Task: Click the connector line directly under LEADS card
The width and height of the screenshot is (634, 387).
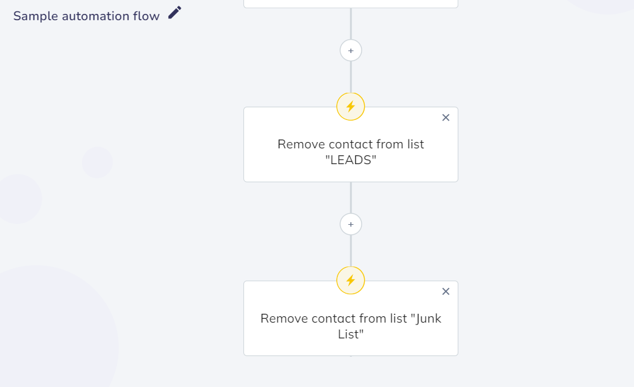Action: [351, 198]
